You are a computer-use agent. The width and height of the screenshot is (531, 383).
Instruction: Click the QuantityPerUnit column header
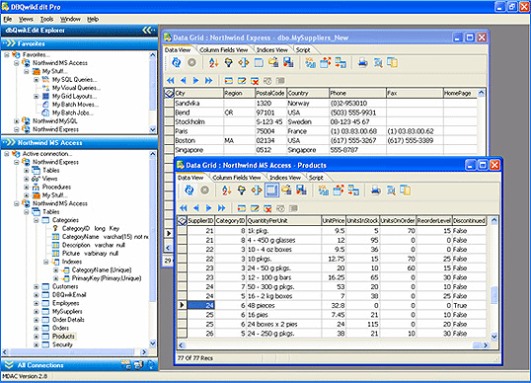[284, 221]
